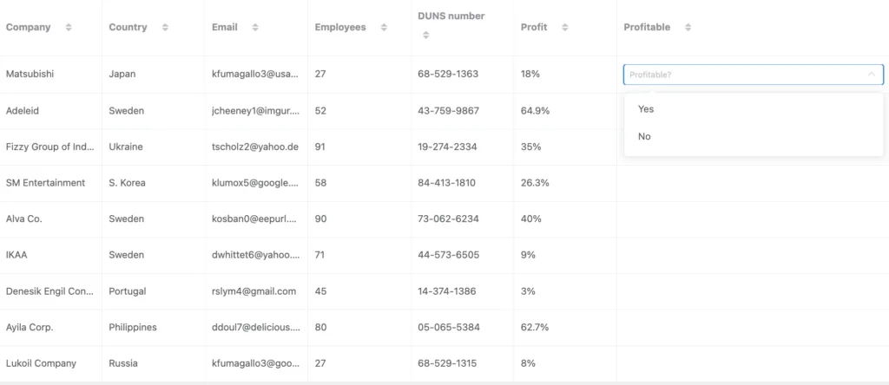Select the Fizzy Group of Ind... cell
Screen dimensions: 889x385
(x=51, y=147)
